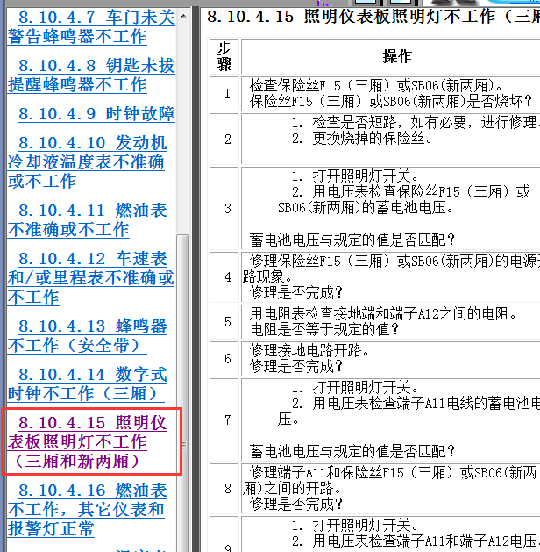Click step number 5 cell
This screenshot has width=540, height=552.
tap(224, 322)
